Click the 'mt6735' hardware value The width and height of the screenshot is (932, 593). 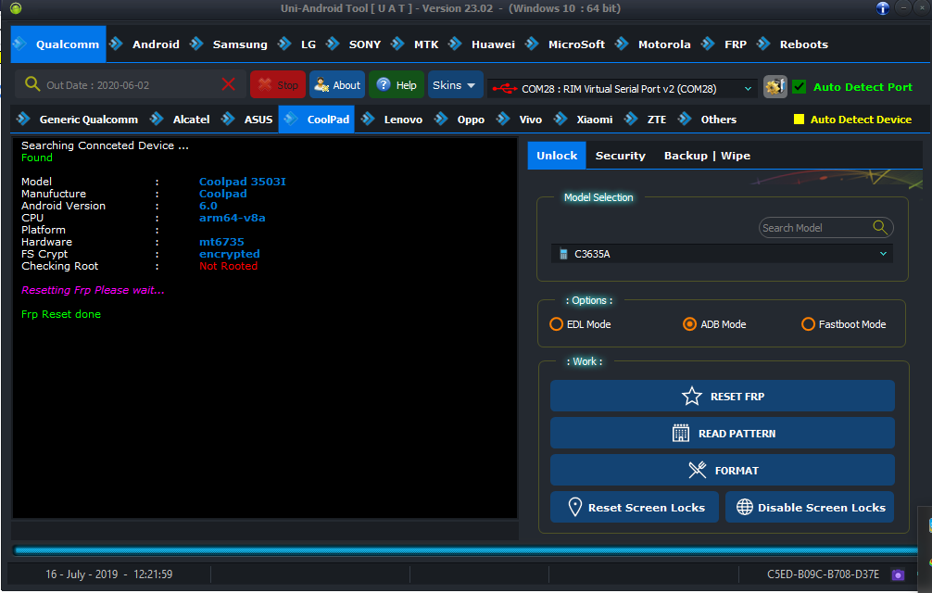click(x=221, y=242)
